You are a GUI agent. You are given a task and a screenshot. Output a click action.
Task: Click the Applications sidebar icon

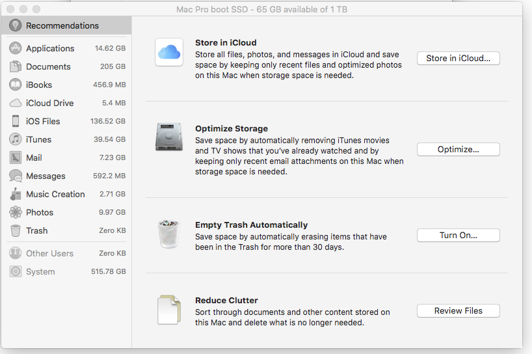[x=15, y=48]
